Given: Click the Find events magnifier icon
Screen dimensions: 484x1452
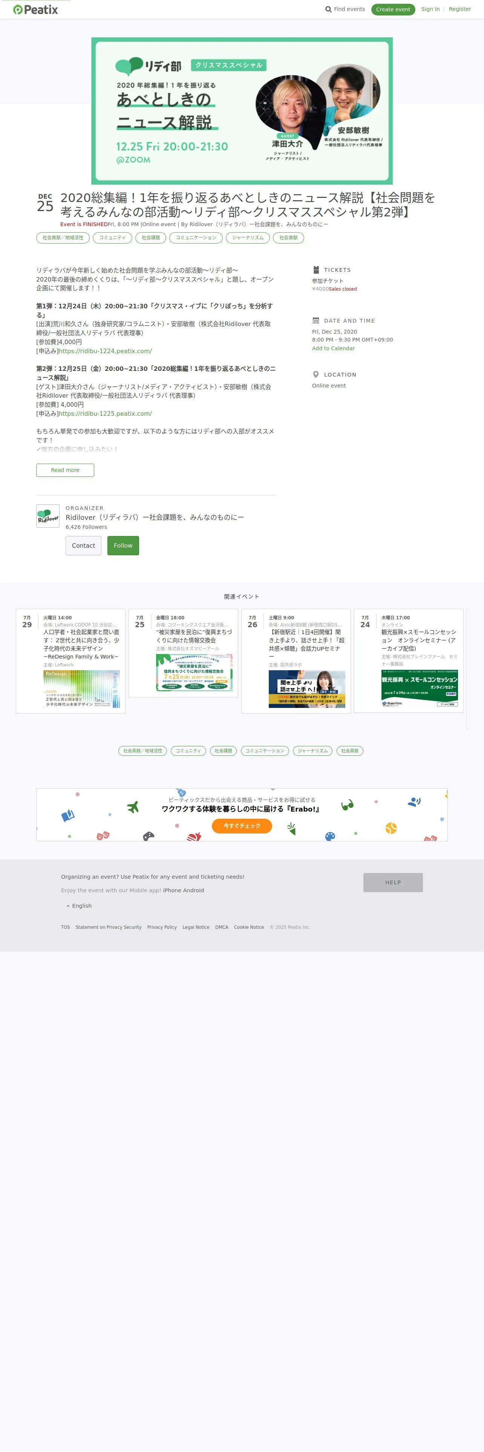Looking at the screenshot, I should [328, 9].
